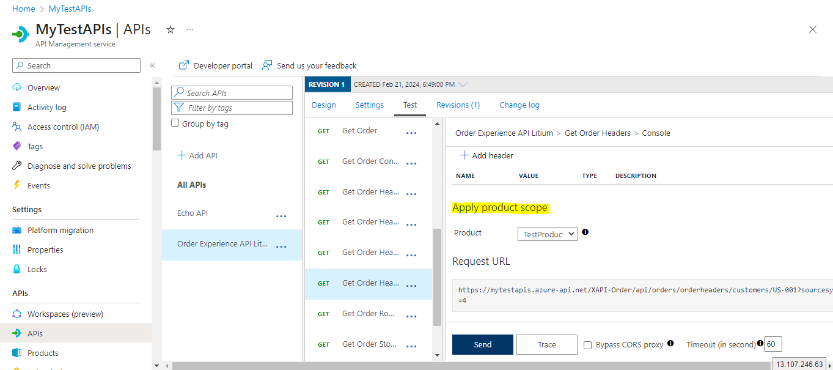Select the Test tab
Viewport: 833px width, 370px height.
(x=410, y=105)
